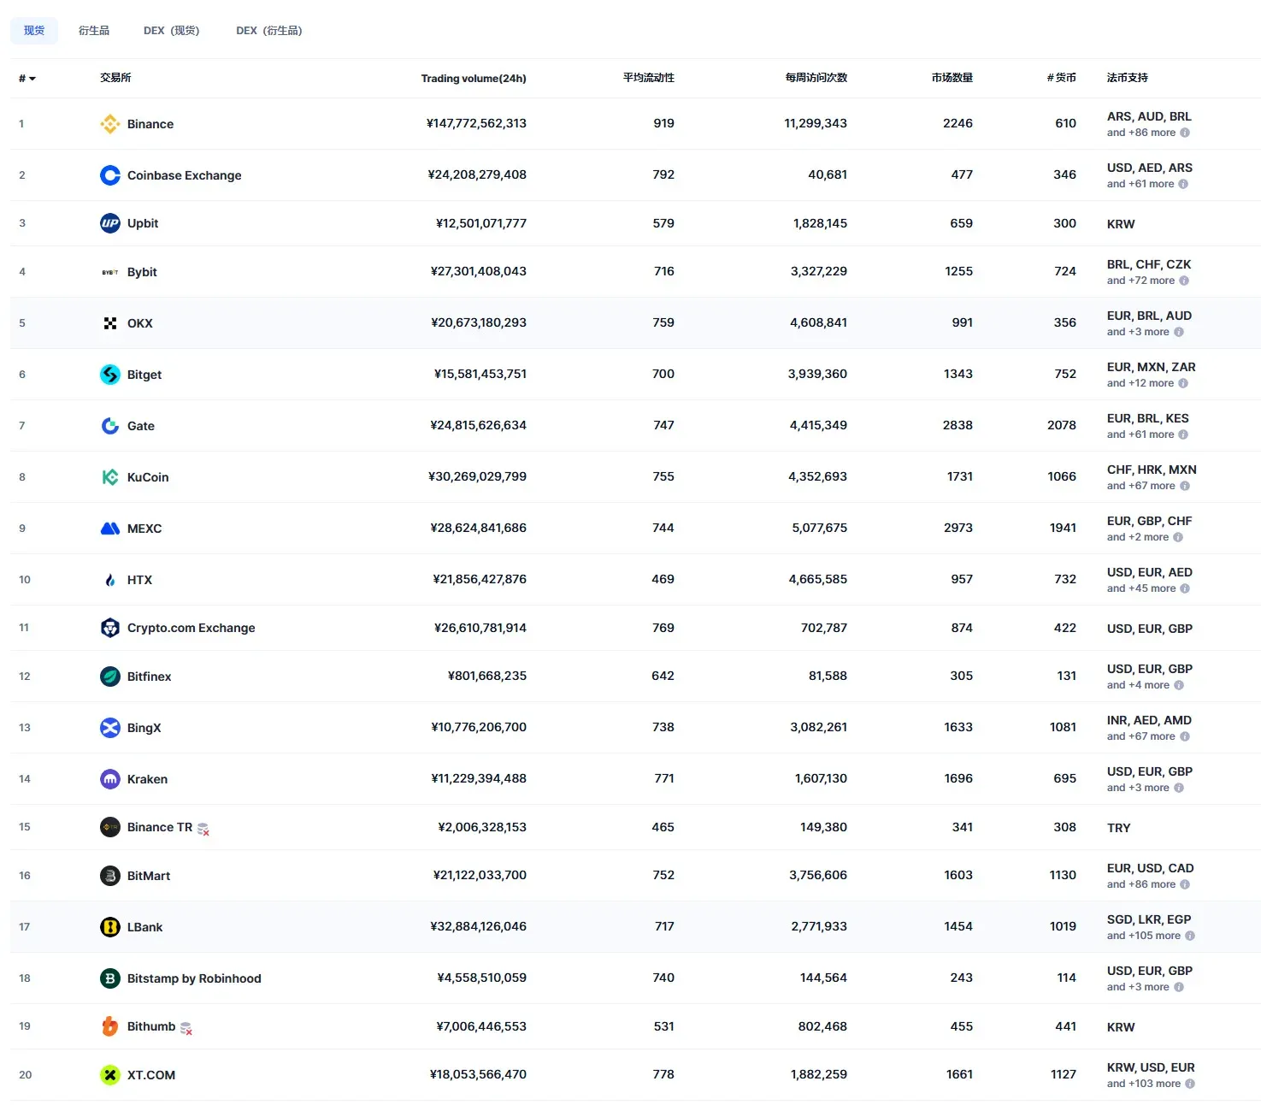Click the Coinbase Exchange logo icon
Viewport: 1261px width, 1105px height.
coord(109,175)
